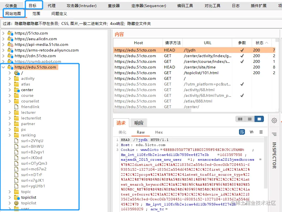Select the single-pane tabbed layout icon
Viewport: 282px width, 212px height.
[x=259, y=119]
